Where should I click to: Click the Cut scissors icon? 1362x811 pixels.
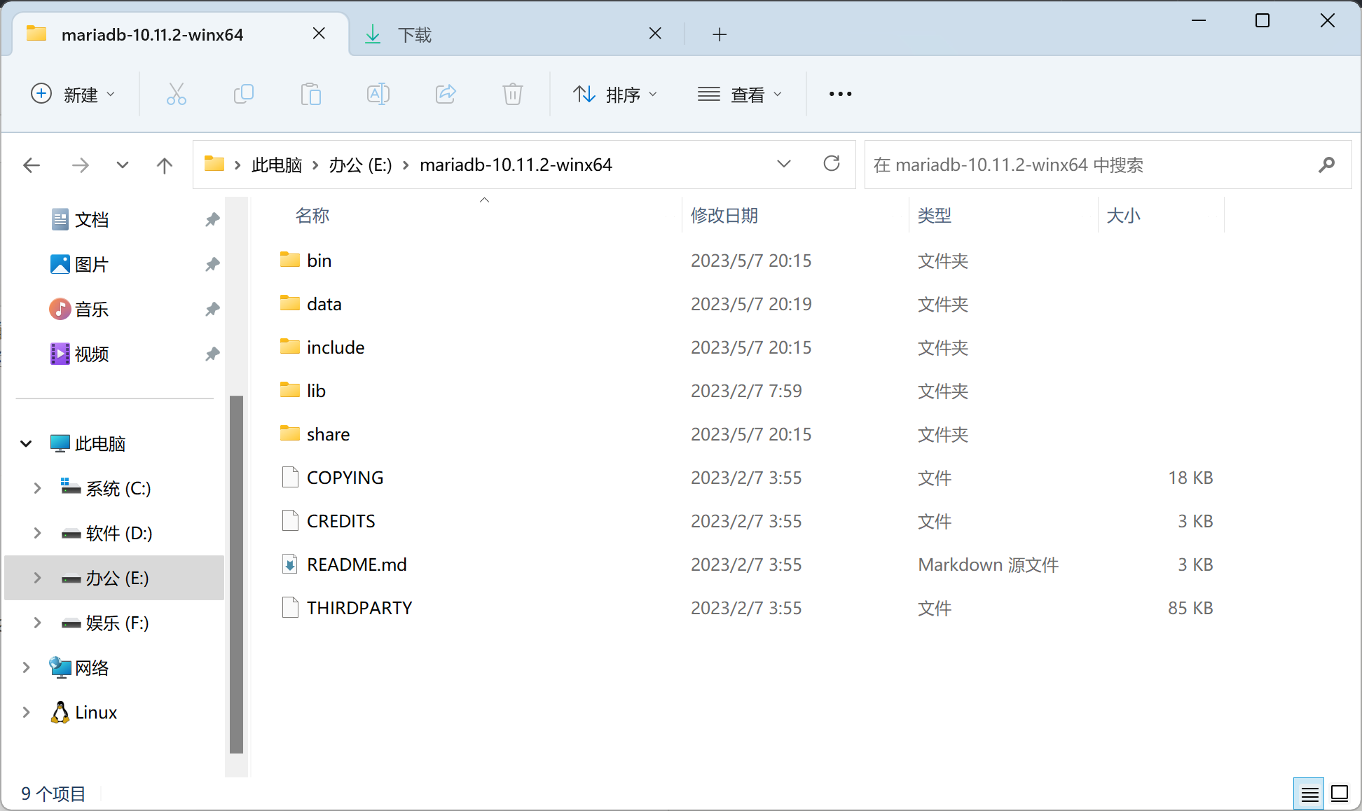(176, 94)
